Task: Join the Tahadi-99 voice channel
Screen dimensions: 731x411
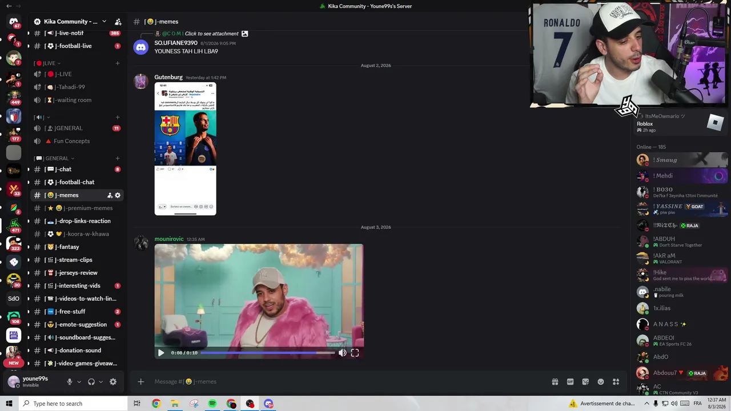Action: [x=77, y=87]
